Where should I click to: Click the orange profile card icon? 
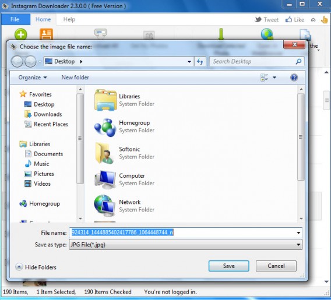point(46,34)
